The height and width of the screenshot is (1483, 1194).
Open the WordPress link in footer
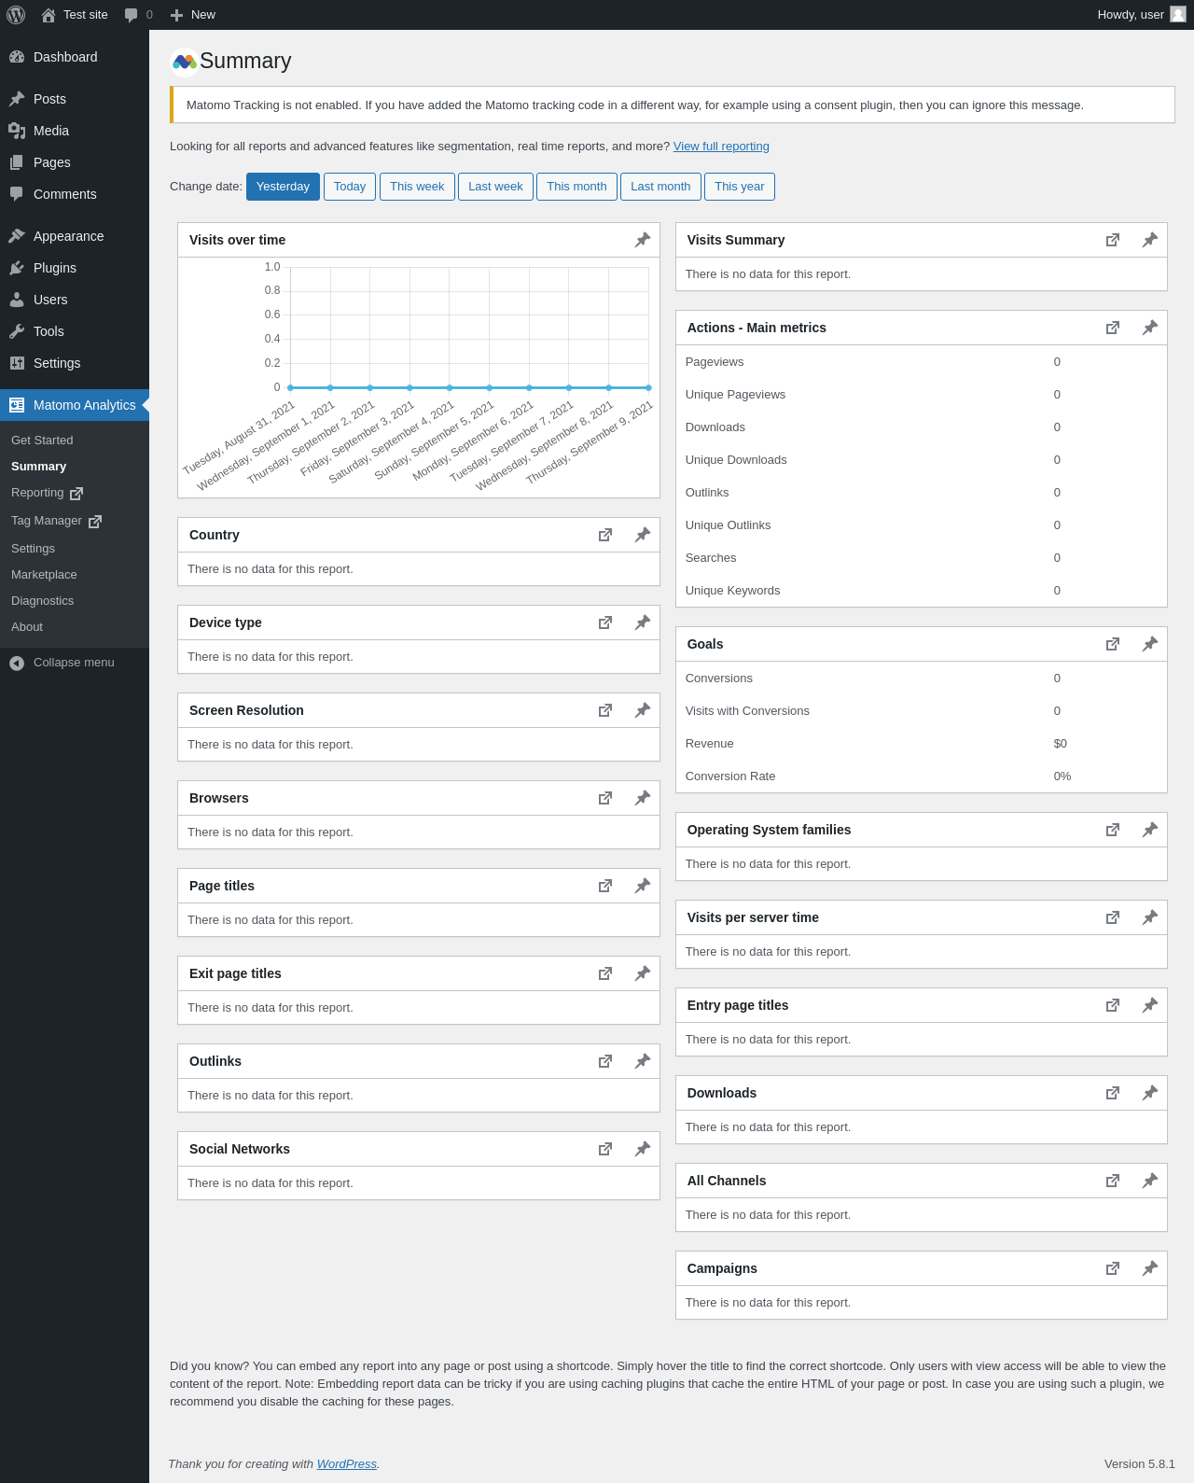tap(347, 1464)
